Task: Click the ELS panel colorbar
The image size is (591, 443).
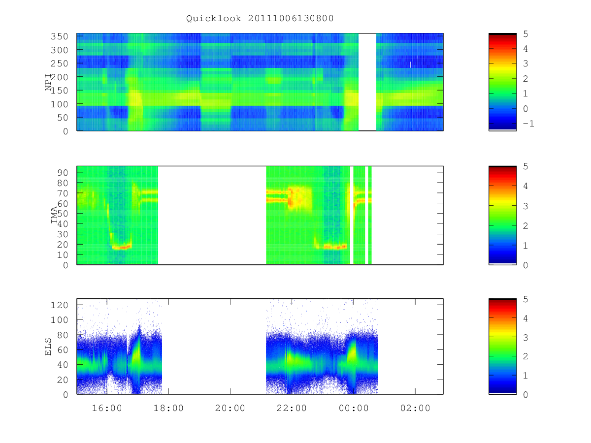Action: click(502, 346)
